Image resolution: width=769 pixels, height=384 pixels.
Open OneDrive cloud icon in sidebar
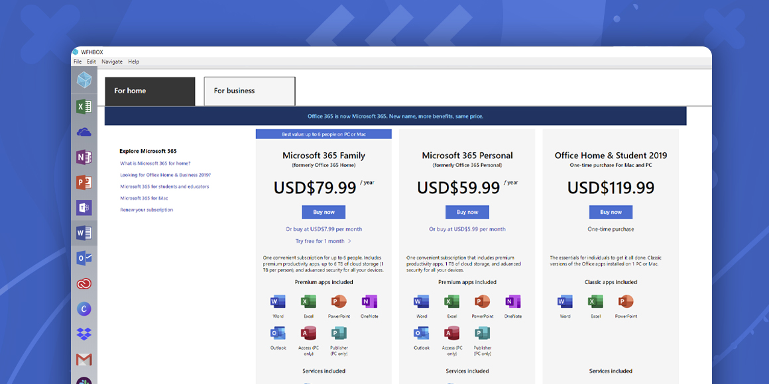[84, 132]
